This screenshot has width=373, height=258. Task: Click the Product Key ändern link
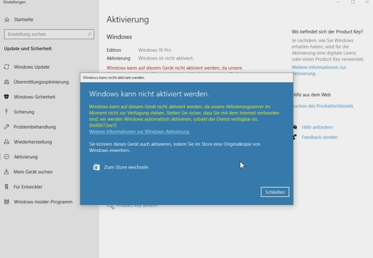click(137, 205)
